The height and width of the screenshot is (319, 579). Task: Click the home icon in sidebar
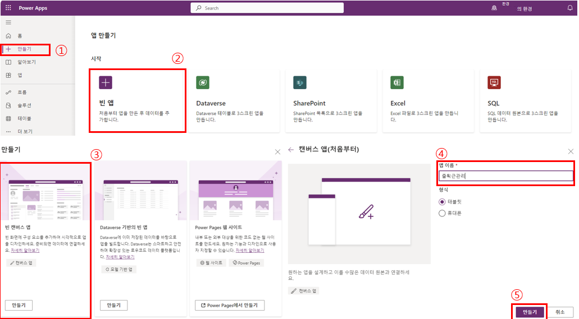click(x=8, y=36)
